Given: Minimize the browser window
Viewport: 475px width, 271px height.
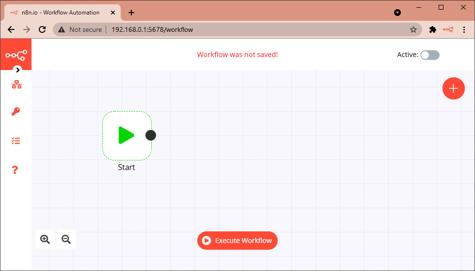Looking at the screenshot, I should point(419,8).
